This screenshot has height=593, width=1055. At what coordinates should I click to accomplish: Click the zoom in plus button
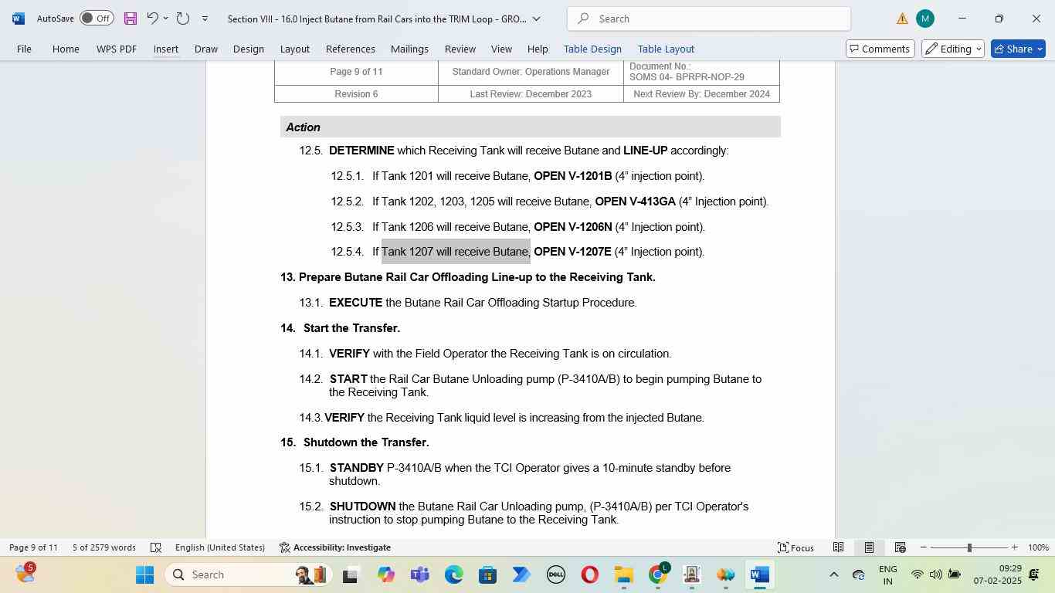click(x=1014, y=547)
